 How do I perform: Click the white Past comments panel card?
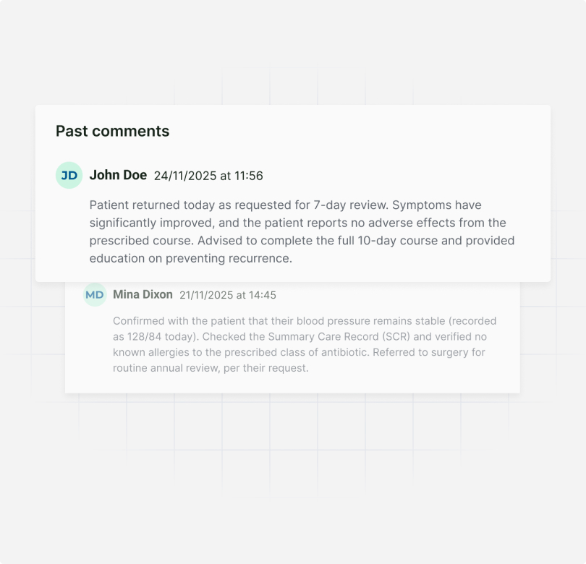[x=293, y=192]
